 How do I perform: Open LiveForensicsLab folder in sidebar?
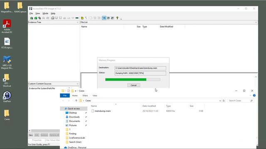77,138
